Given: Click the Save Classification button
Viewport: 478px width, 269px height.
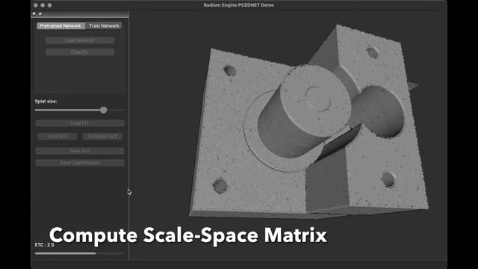Looking at the screenshot, I should (x=80, y=163).
